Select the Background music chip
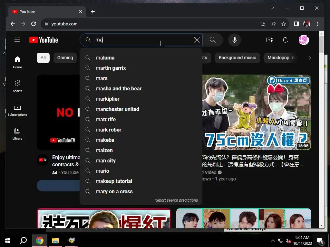This screenshot has height=247, width=330. [238, 58]
